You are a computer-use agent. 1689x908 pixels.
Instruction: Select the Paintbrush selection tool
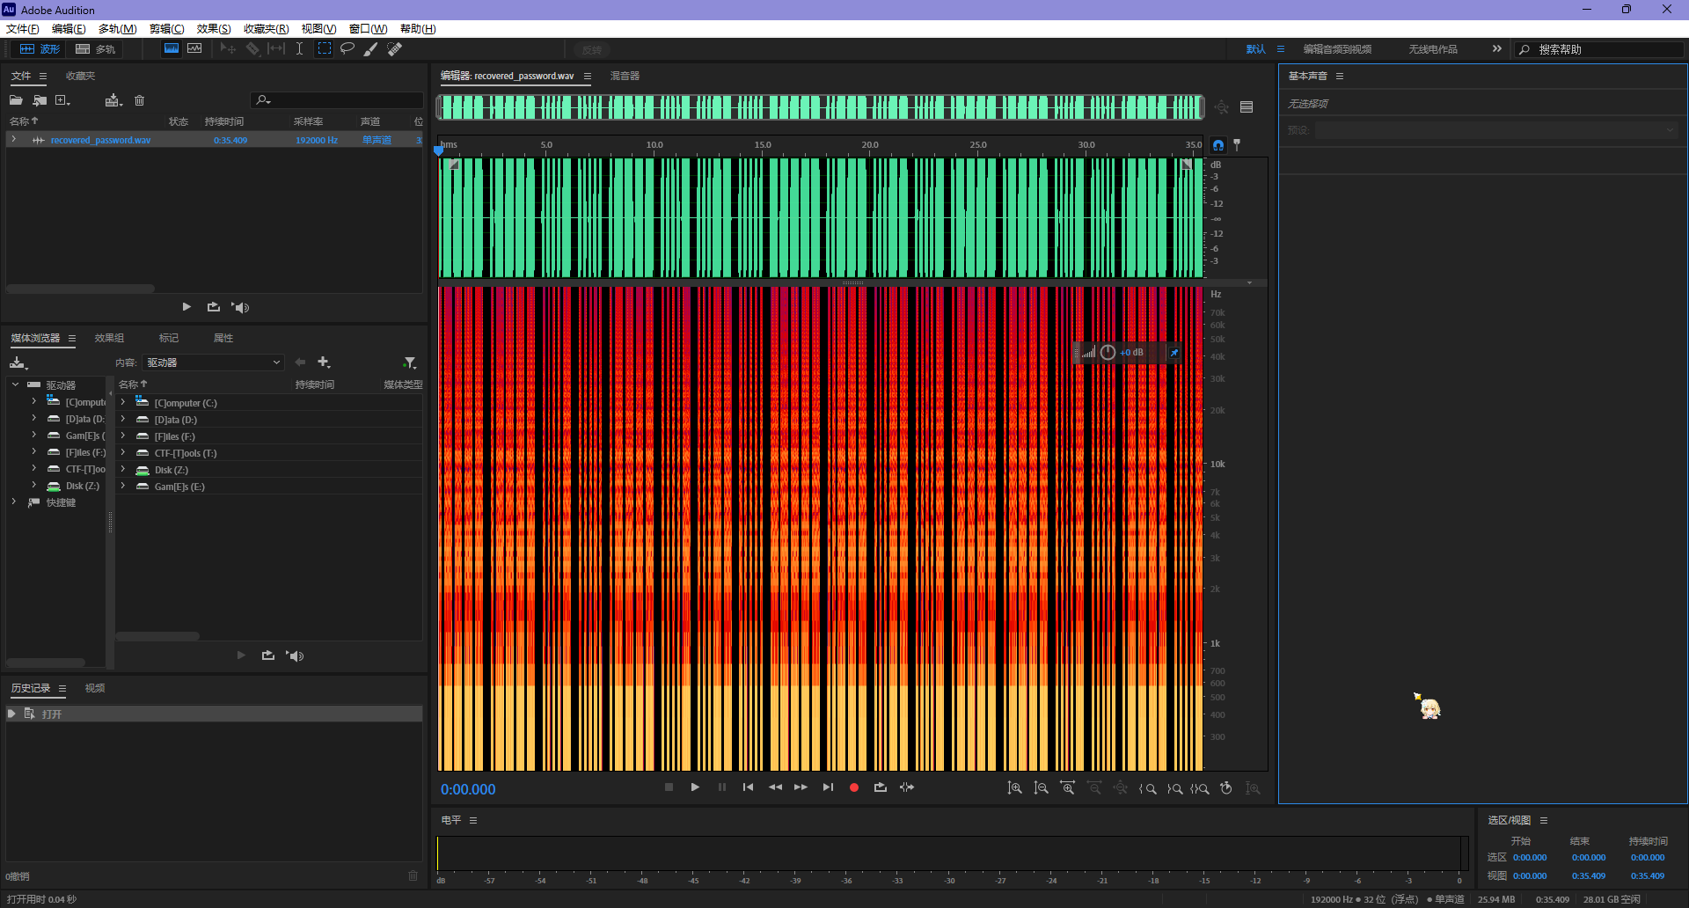[371, 49]
